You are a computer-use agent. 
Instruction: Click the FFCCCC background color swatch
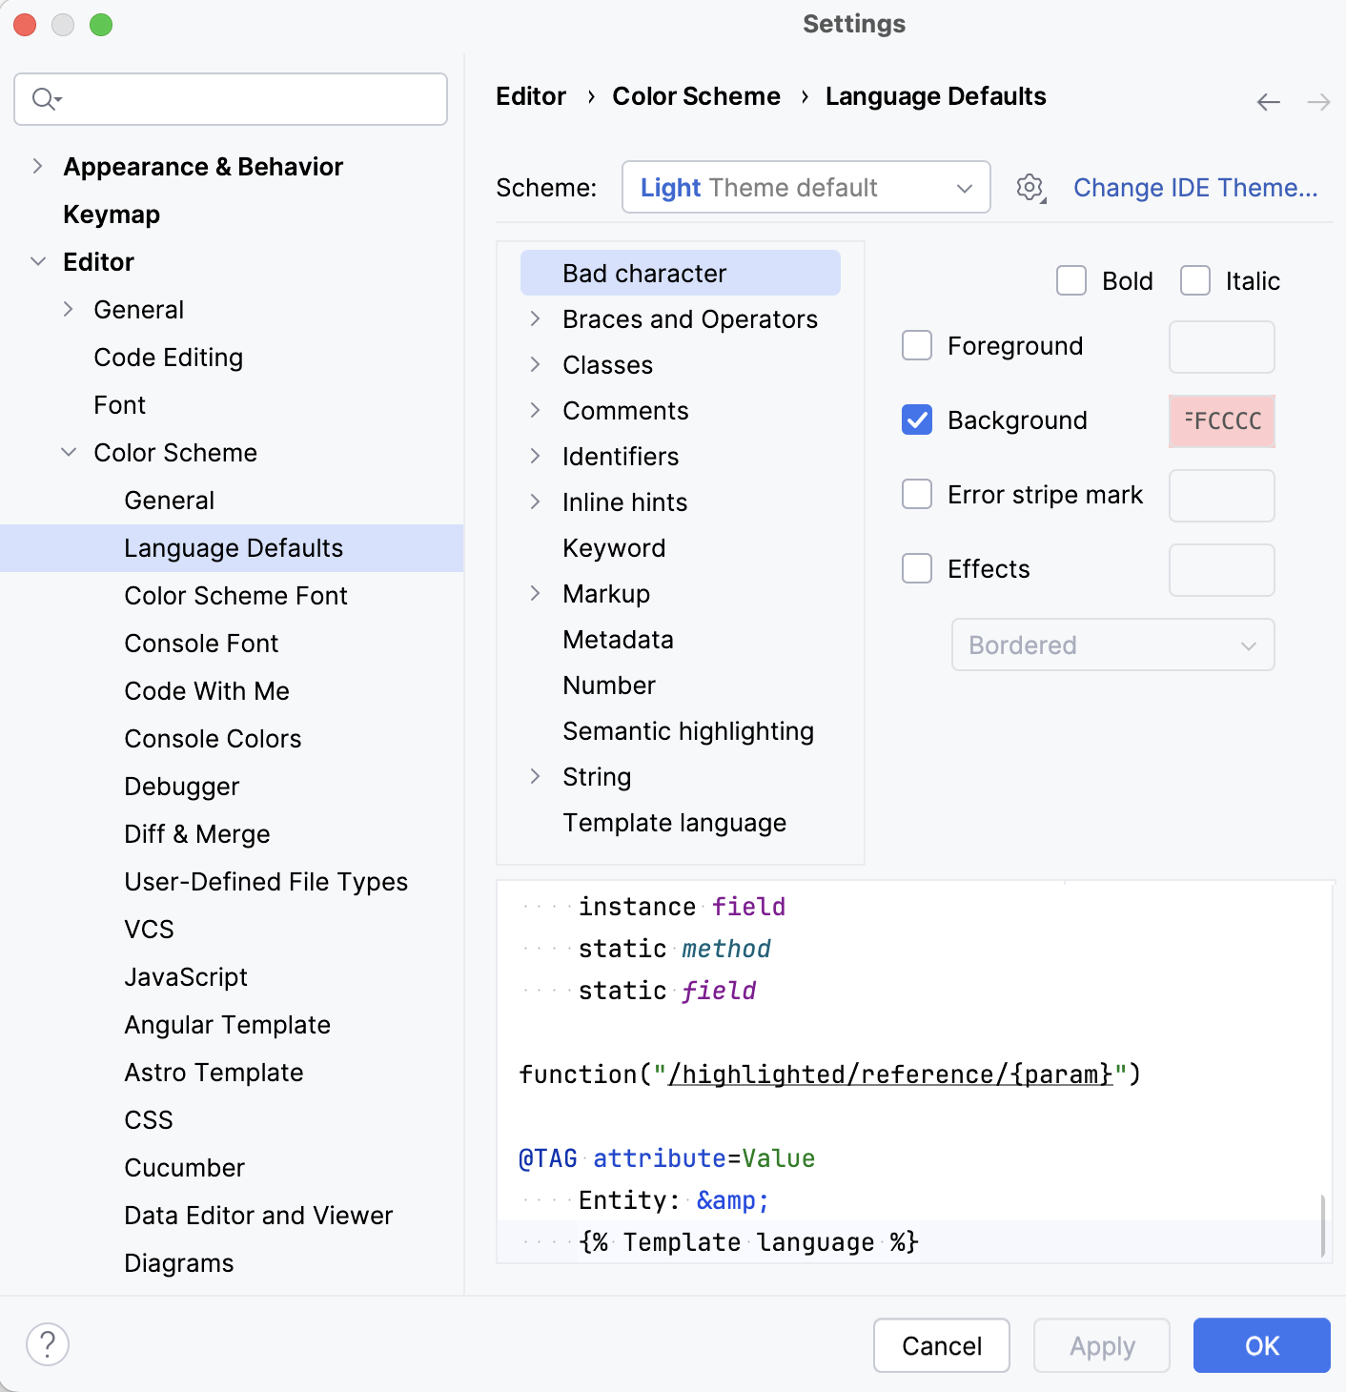[x=1221, y=420]
